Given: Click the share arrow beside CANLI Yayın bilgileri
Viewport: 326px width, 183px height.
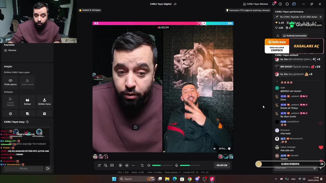Looking at the screenshot, I should tap(175, 4).
